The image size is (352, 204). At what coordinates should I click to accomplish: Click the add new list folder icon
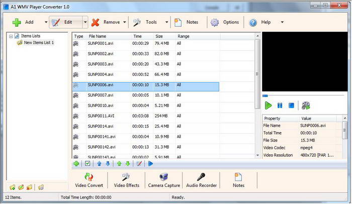tap(13, 187)
